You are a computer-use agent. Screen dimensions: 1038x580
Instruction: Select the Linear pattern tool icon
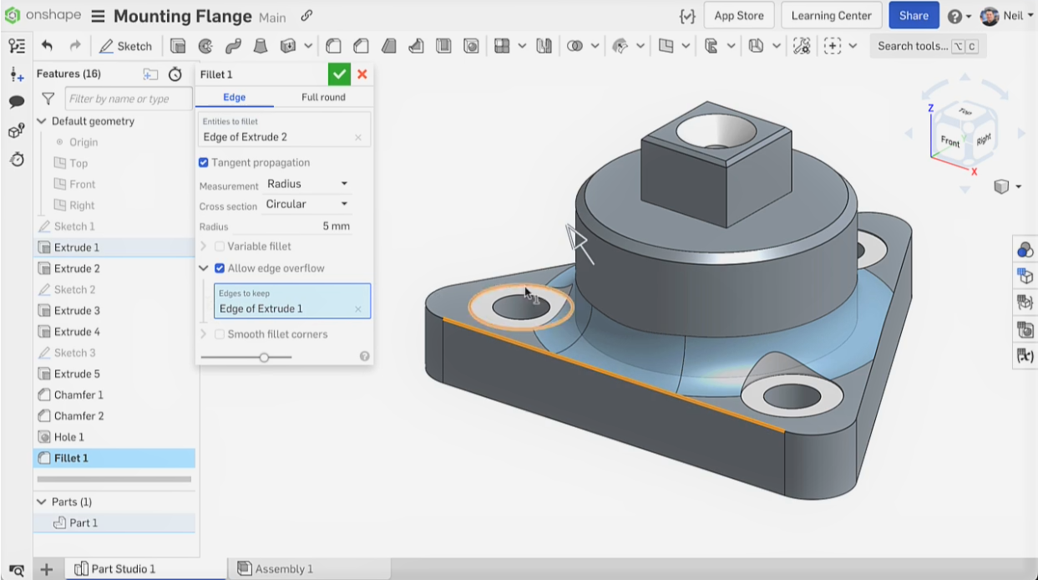[502, 46]
